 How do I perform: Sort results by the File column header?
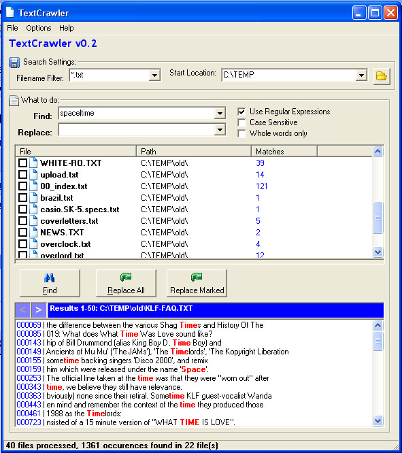76,152
